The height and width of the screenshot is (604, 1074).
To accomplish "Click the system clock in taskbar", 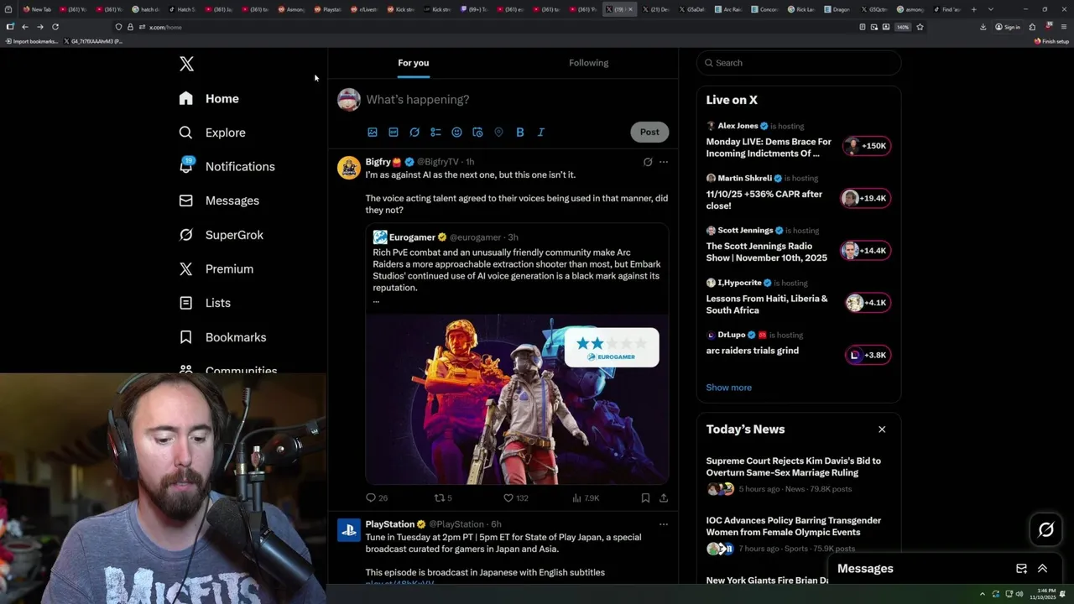I will tap(1045, 594).
